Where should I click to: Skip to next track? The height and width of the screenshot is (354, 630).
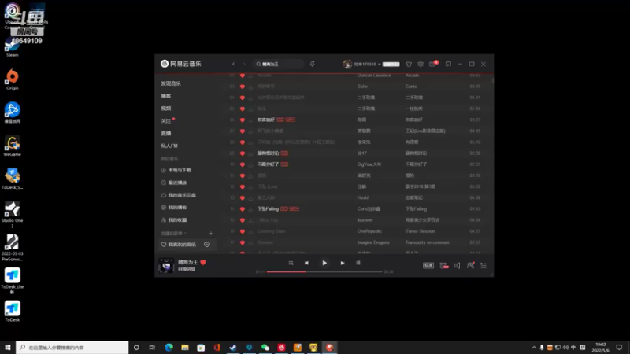point(343,263)
